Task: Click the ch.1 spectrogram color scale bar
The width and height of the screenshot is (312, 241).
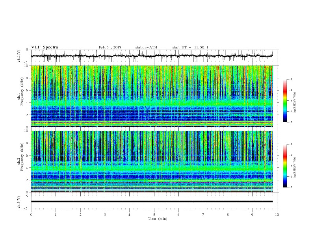Action: pos(285,101)
